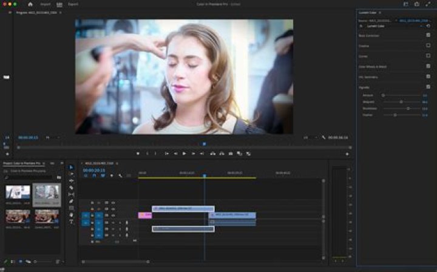Viewport: 437px width, 272px height.
Task: Click the Color Wheels & Match heading
Action: tap(373, 66)
